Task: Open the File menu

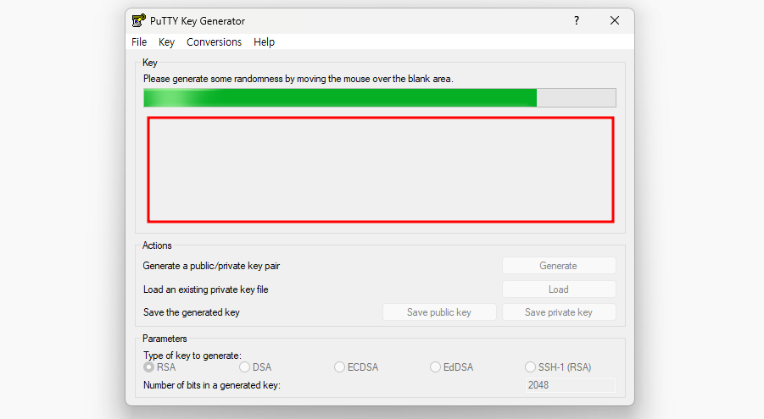Action: tap(139, 41)
